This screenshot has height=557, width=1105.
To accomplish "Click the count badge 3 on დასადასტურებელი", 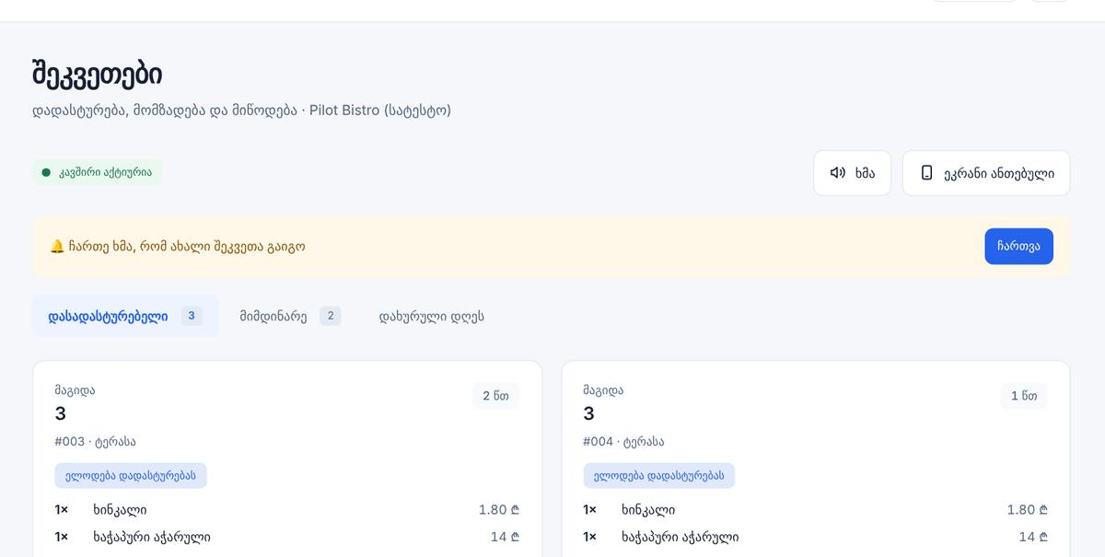I will click(x=192, y=316).
